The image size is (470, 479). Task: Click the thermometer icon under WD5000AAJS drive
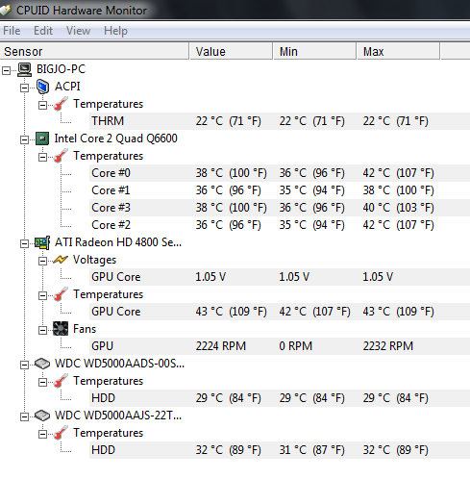[61, 433]
